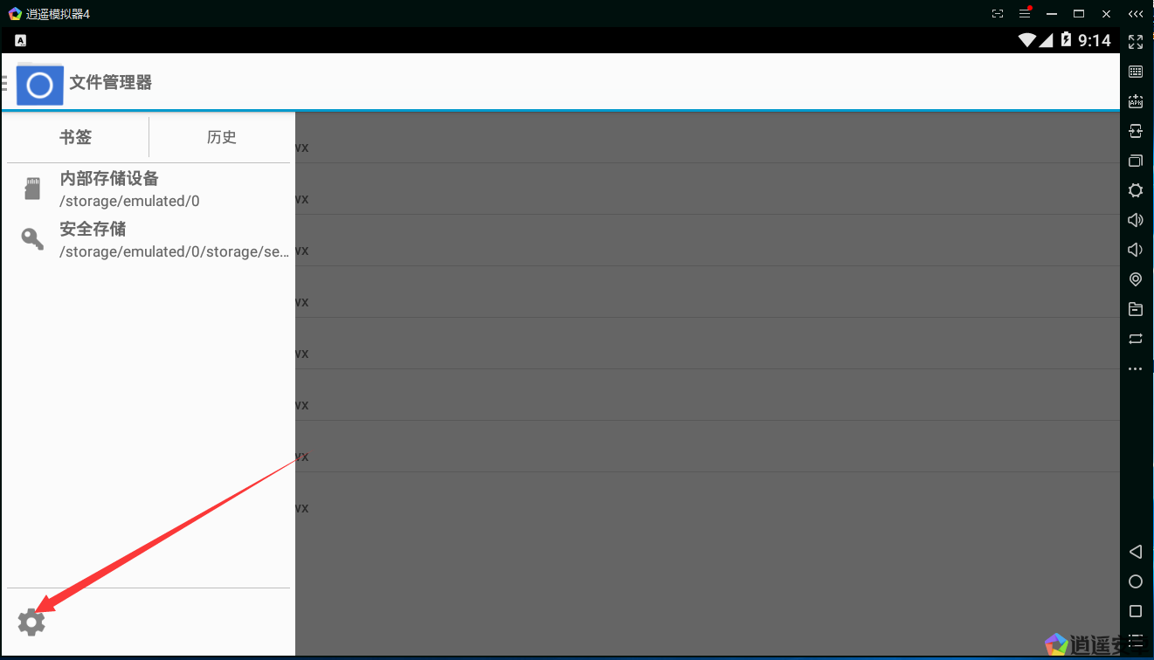Click the blue 文件管理器 folder app icon

[40, 84]
